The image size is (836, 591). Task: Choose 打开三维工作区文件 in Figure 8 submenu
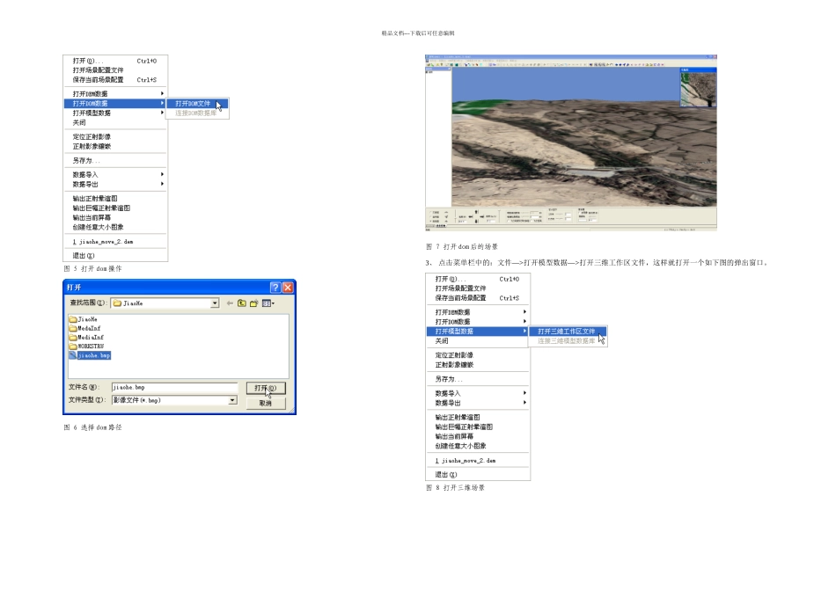coord(567,332)
